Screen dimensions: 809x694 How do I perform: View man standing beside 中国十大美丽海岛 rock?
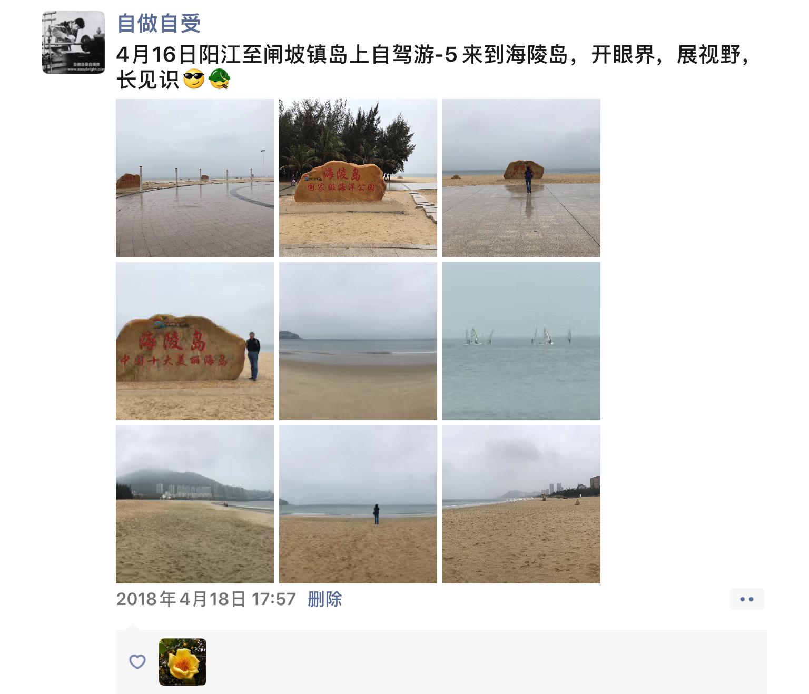point(195,341)
